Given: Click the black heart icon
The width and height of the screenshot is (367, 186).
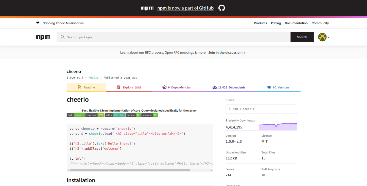Looking at the screenshot, I should [x=38, y=23].
